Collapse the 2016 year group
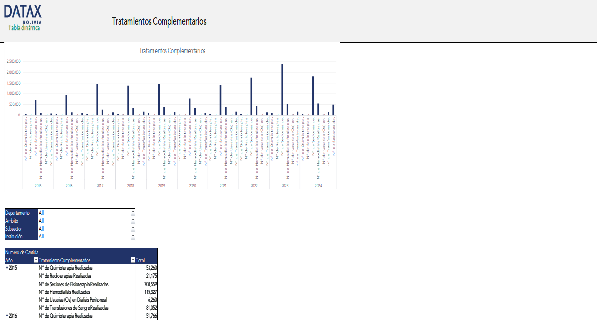597x320 pixels. [7, 316]
